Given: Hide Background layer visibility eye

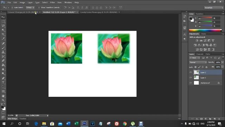Looking at the screenshot, I should pos(191,83).
